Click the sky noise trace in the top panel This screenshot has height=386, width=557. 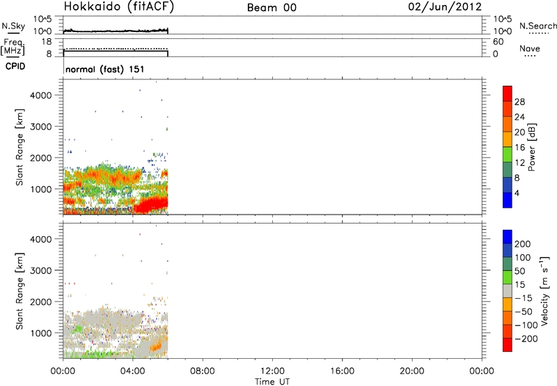[x=116, y=31]
